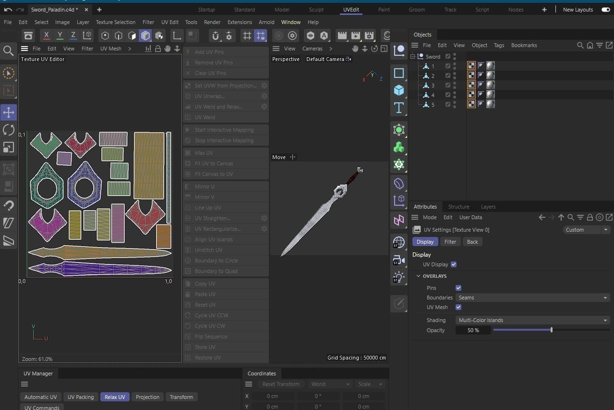Expand viewport menu overflow after Cameras

(330, 49)
